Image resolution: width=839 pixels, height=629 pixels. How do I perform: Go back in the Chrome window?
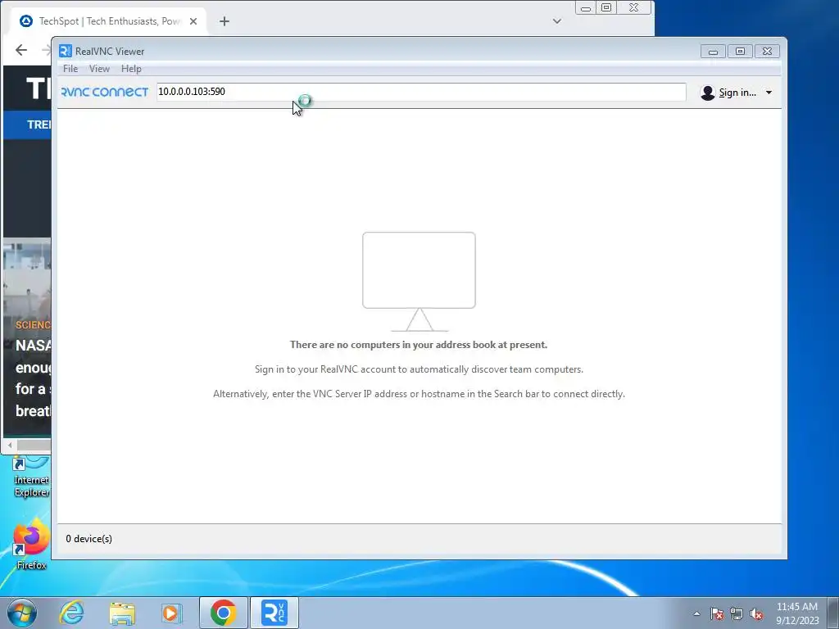click(21, 50)
